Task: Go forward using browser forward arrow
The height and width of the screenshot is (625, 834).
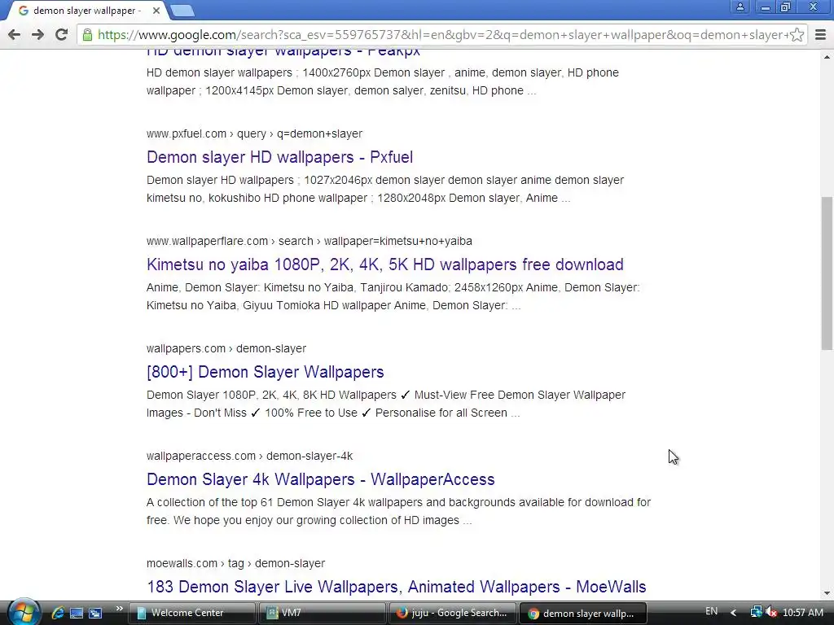Action: (37, 35)
